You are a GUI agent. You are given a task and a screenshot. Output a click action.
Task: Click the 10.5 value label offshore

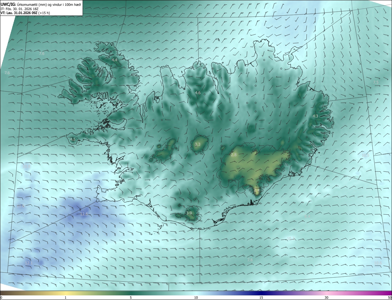tap(365, 155)
